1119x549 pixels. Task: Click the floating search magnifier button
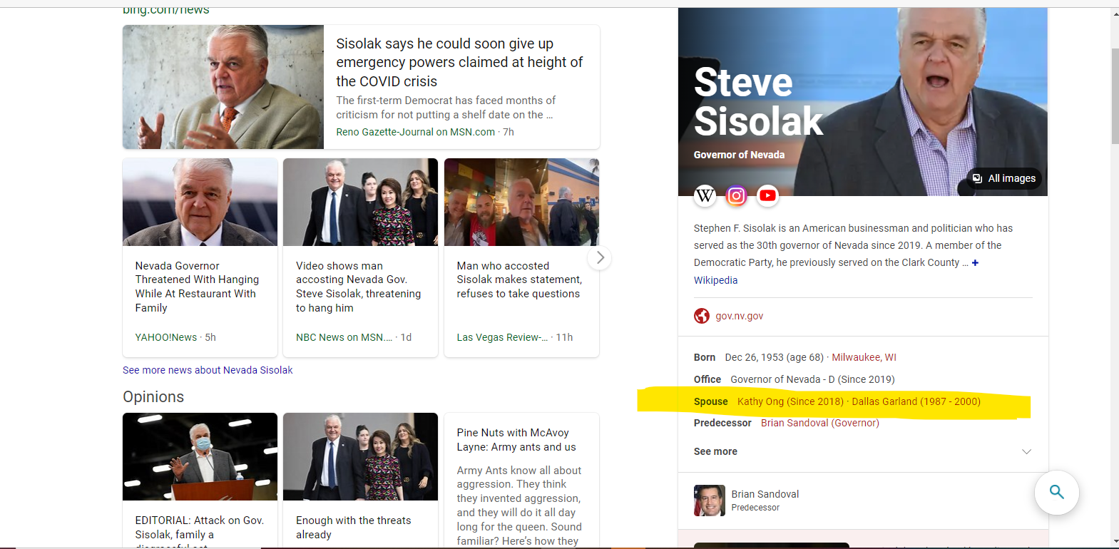pyautogui.click(x=1056, y=492)
